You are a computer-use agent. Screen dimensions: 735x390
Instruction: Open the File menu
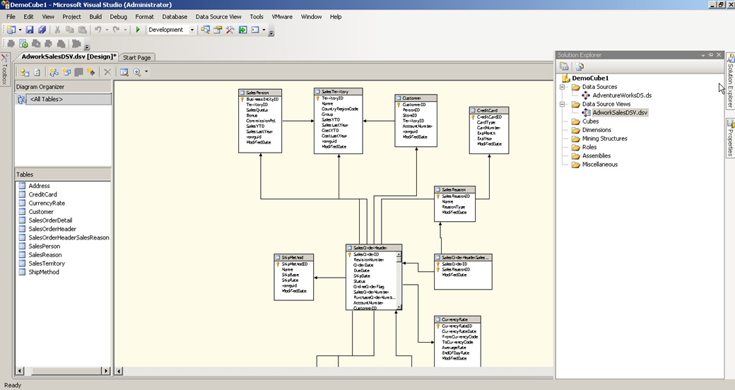tap(11, 16)
